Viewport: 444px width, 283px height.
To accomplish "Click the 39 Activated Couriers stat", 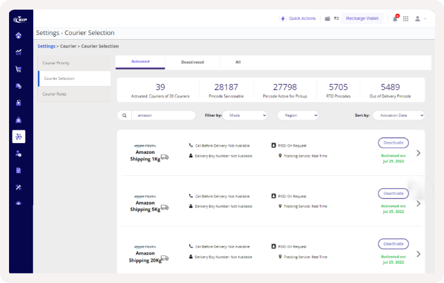I will [x=160, y=90].
